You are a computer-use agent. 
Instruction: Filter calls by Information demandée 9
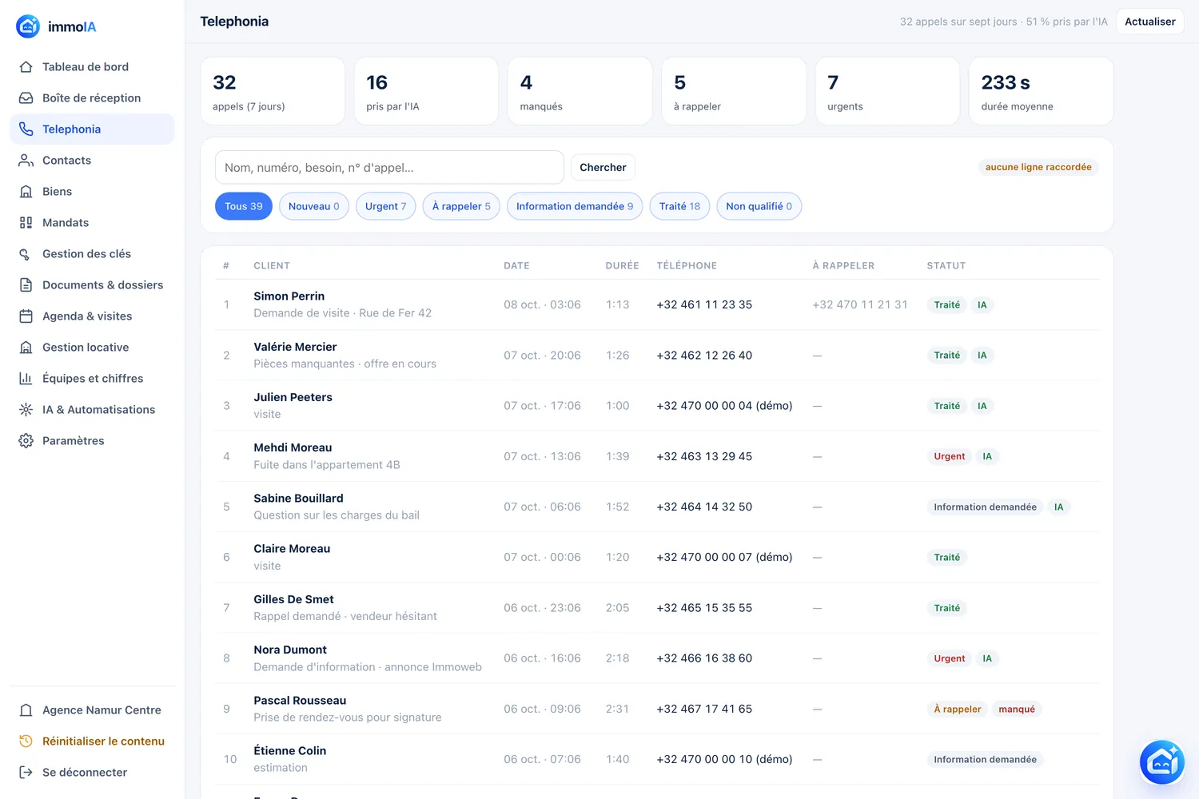[575, 206]
